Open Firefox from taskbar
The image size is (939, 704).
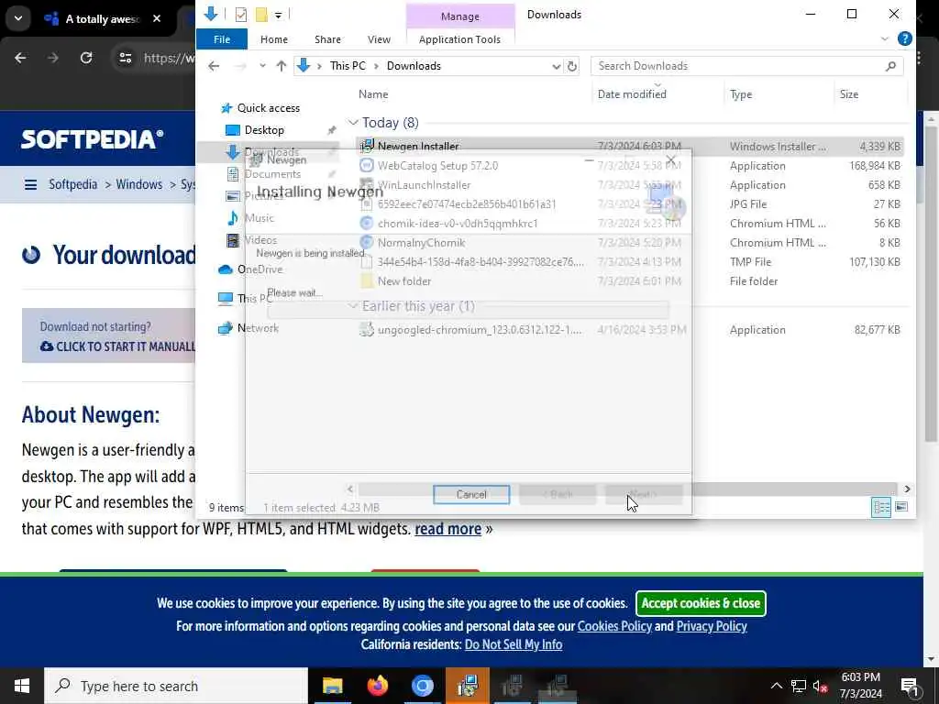tap(377, 686)
